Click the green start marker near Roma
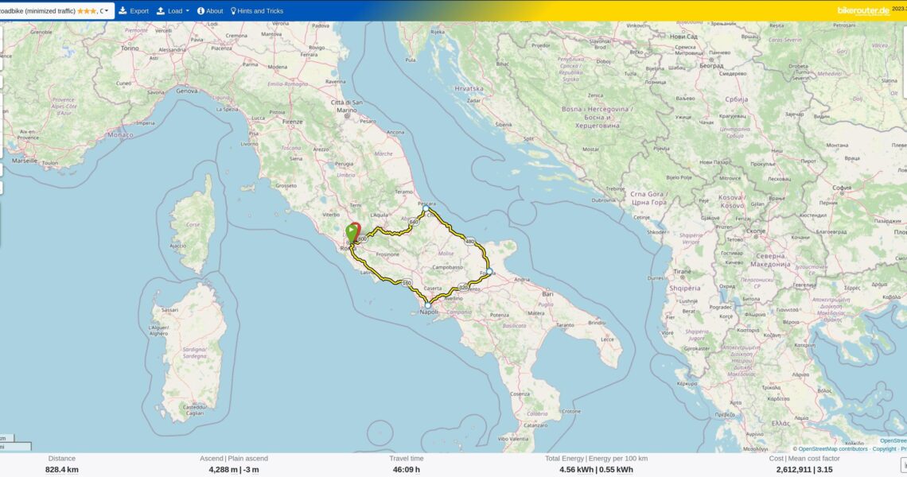Image resolution: width=907 pixels, height=477 pixels. (x=351, y=232)
